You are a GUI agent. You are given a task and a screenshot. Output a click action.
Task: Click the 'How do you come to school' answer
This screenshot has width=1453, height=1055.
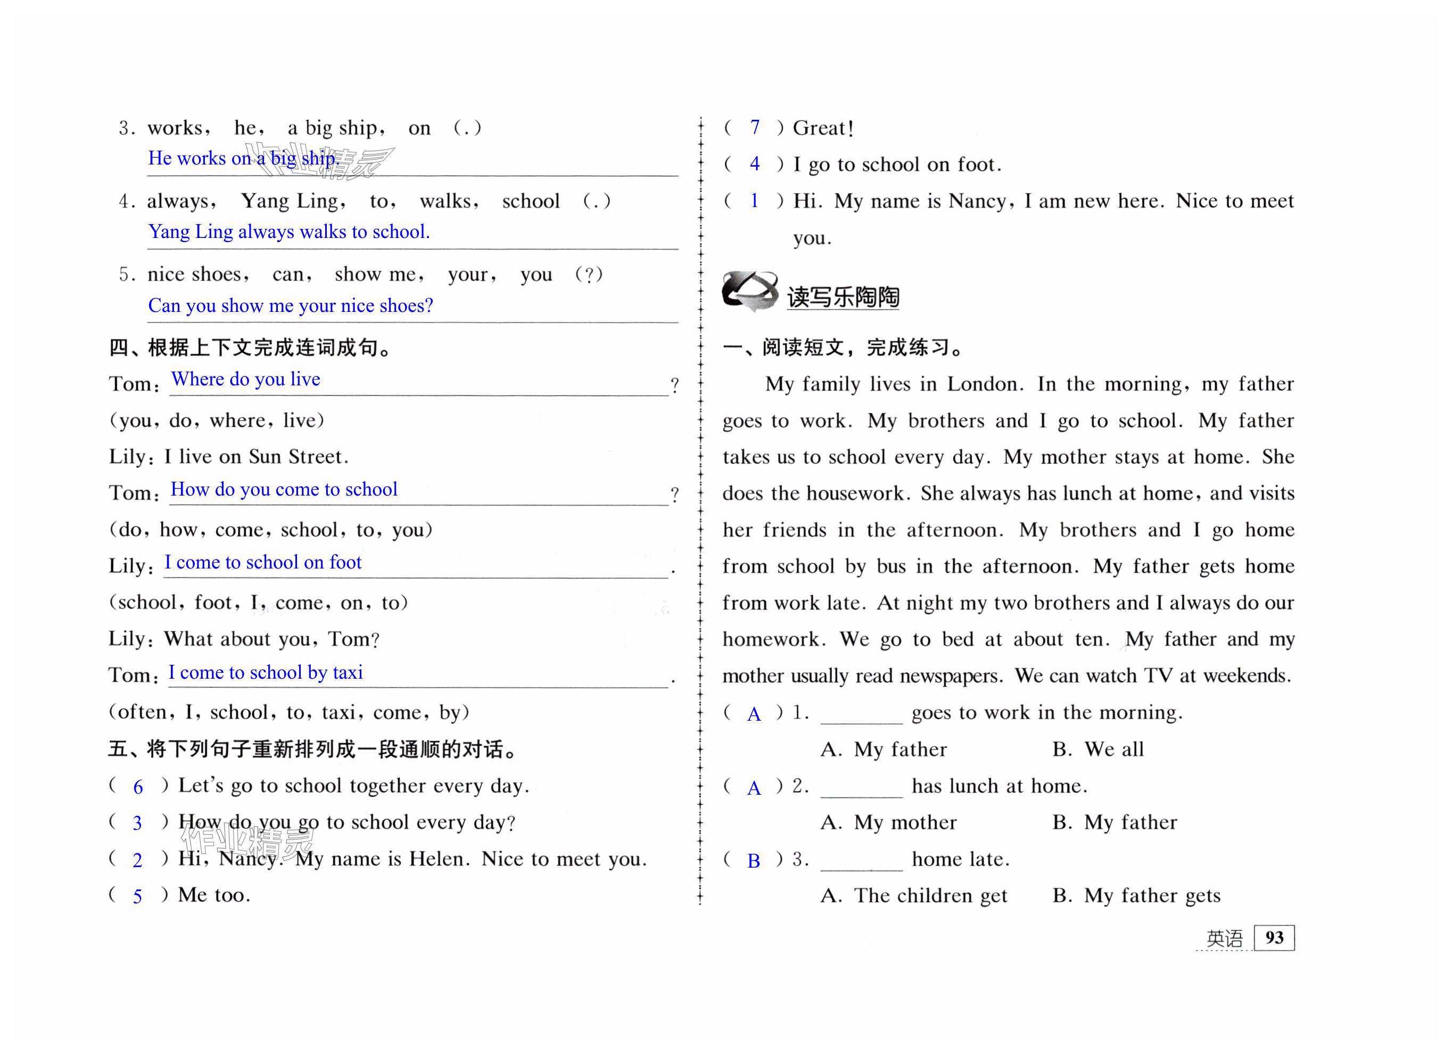[x=284, y=489]
